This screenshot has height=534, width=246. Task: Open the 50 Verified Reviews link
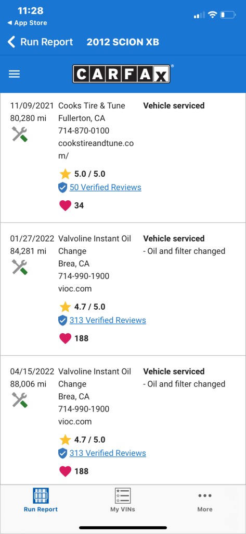(x=106, y=187)
